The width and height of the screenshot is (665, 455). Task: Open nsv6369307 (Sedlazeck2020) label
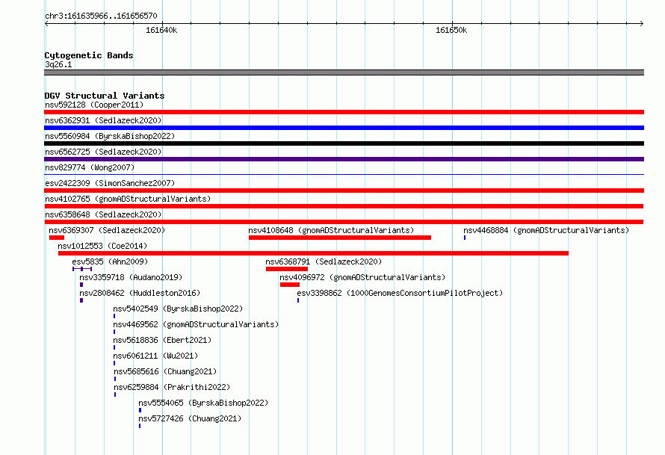click(x=107, y=230)
